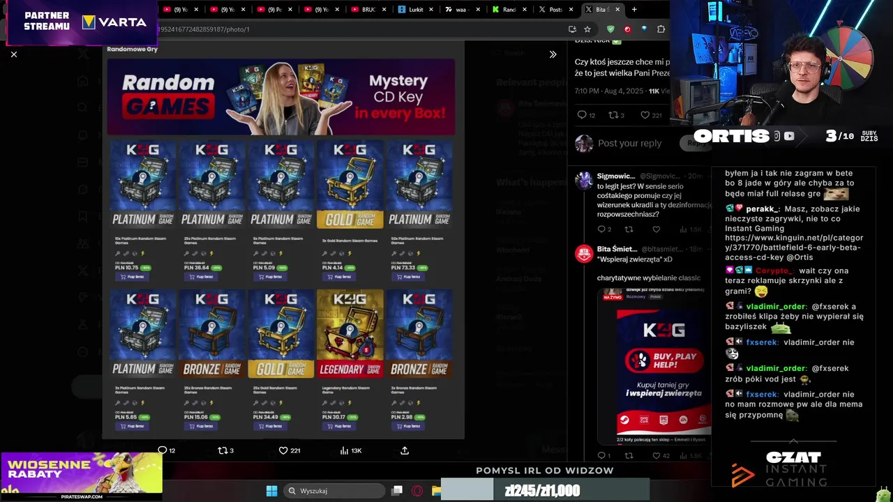The height and width of the screenshot is (502, 893).
Task: Click Kup teraz under PLN 34.49
Action: (272, 426)
